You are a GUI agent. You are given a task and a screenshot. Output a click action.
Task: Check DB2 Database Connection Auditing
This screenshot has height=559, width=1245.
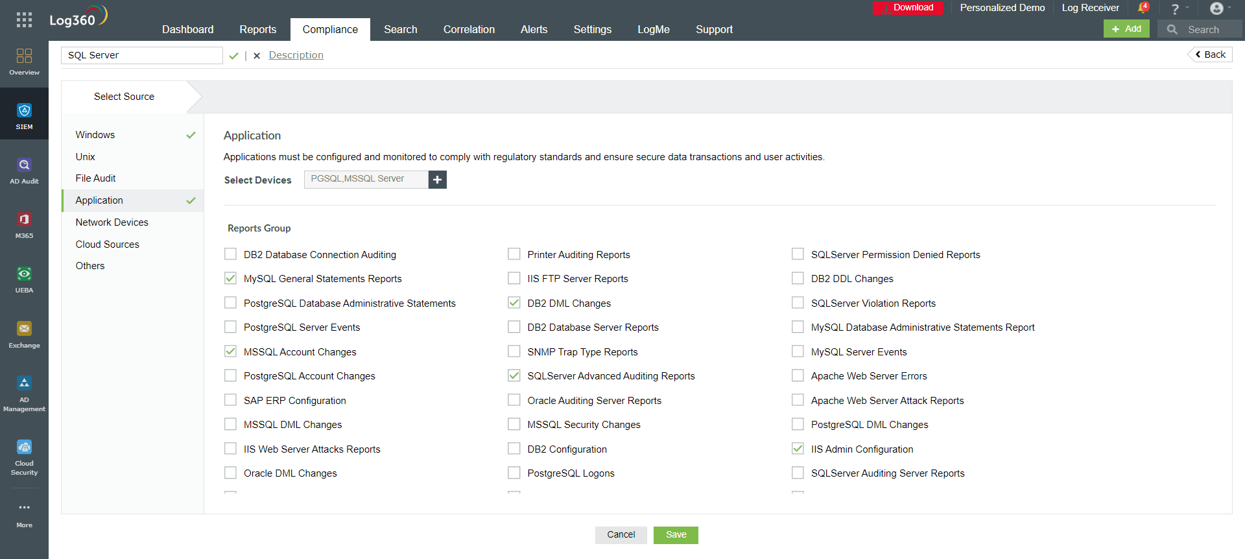(x=230, y=254)
